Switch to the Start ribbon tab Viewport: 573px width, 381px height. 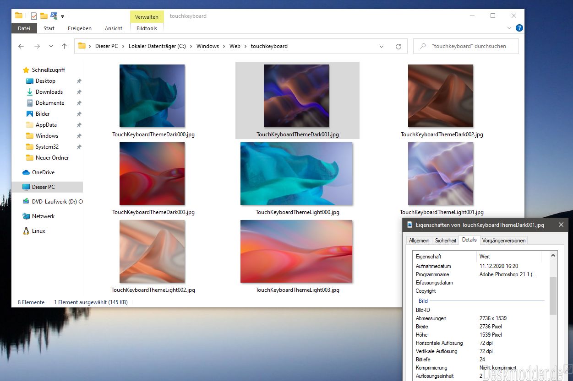click(49, 28)
